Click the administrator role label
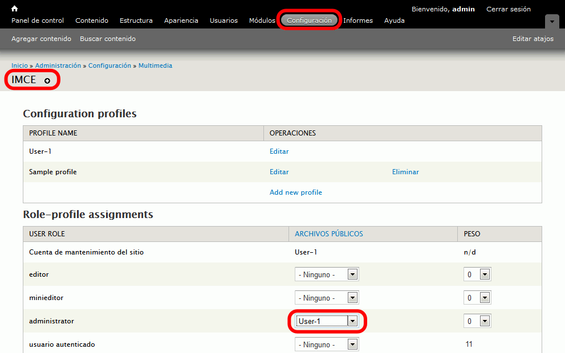The width and height of the screenshot is (565, 353). (51, 321)
